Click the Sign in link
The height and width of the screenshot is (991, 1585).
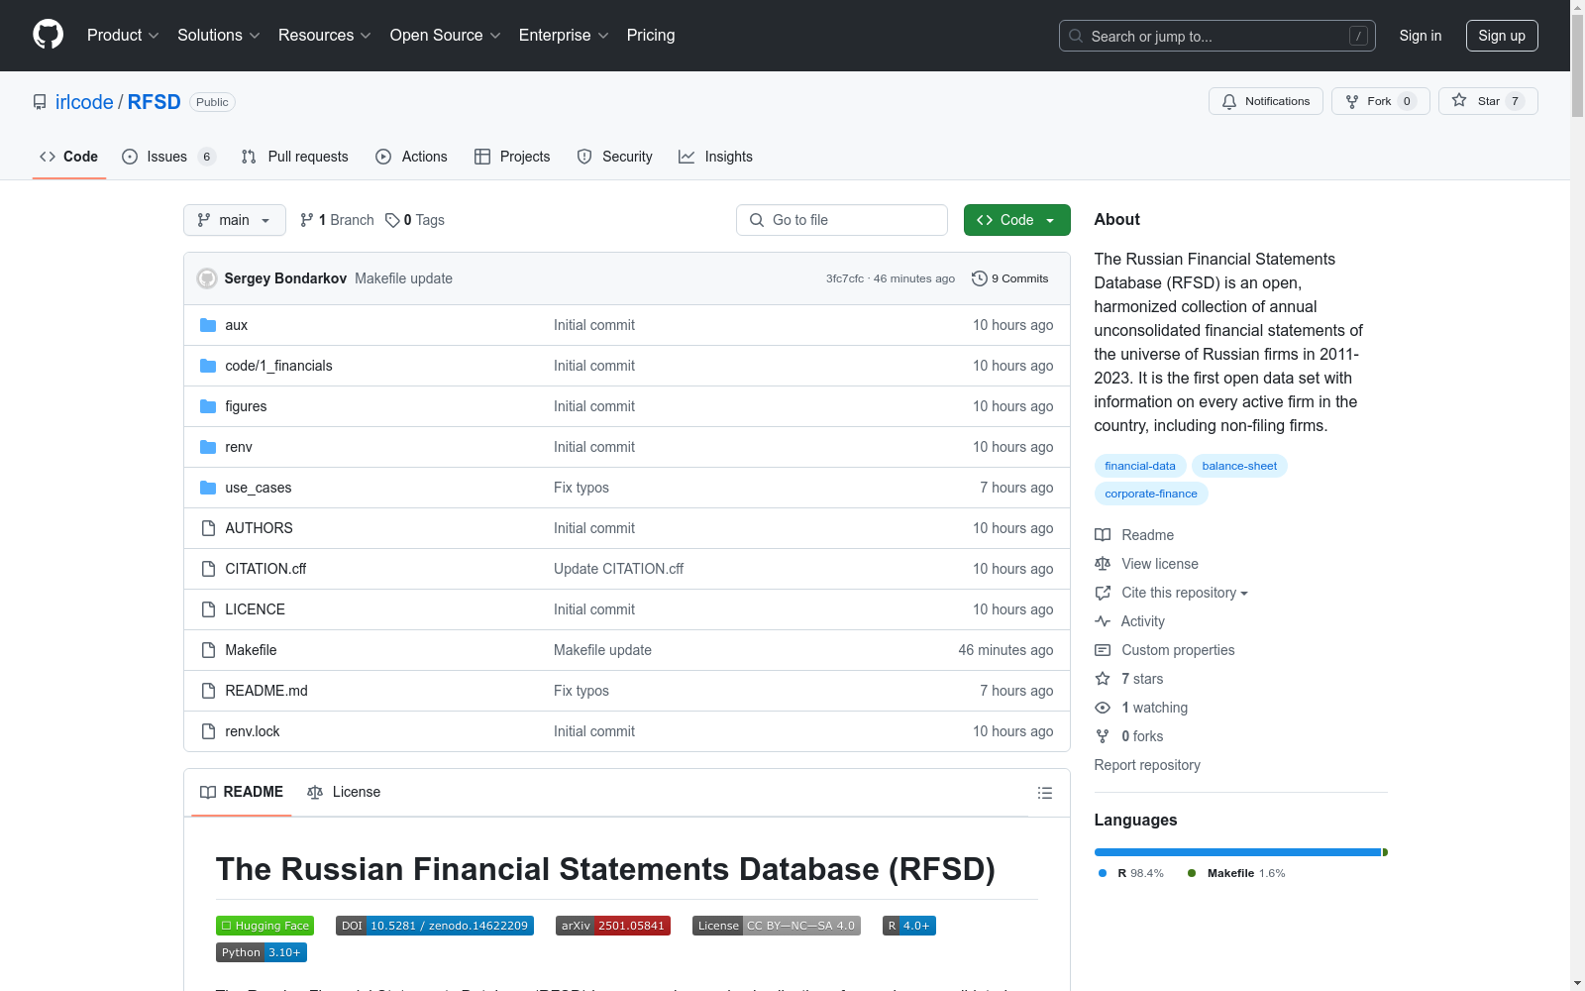point(1421,36)
